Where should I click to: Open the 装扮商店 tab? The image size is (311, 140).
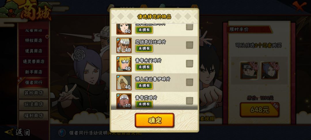point(33,93)
